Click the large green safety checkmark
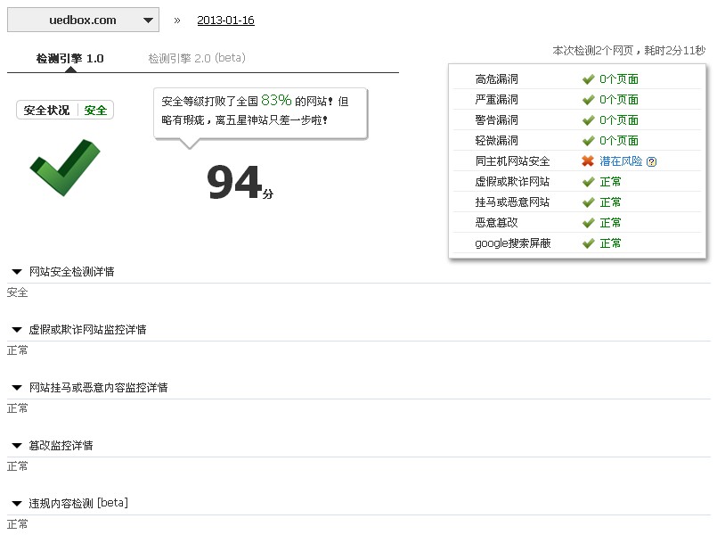717x535 pixels. [x=64, y=168]
